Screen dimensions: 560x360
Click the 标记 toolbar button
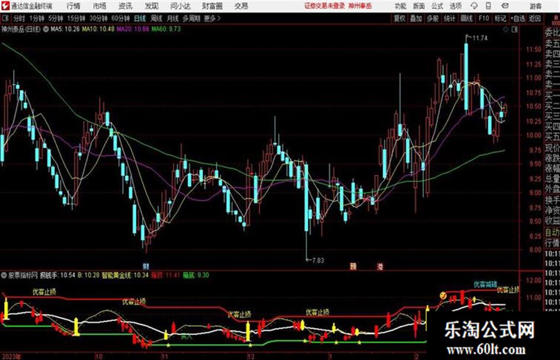500,18
